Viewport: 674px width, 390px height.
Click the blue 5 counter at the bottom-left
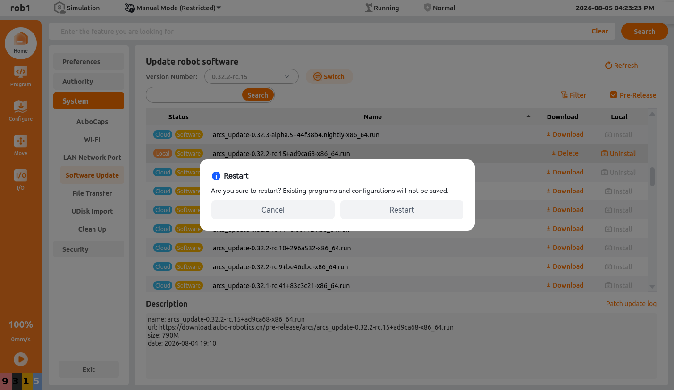(36, 381)
